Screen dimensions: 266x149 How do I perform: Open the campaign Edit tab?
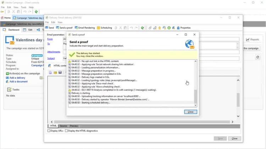28,30
